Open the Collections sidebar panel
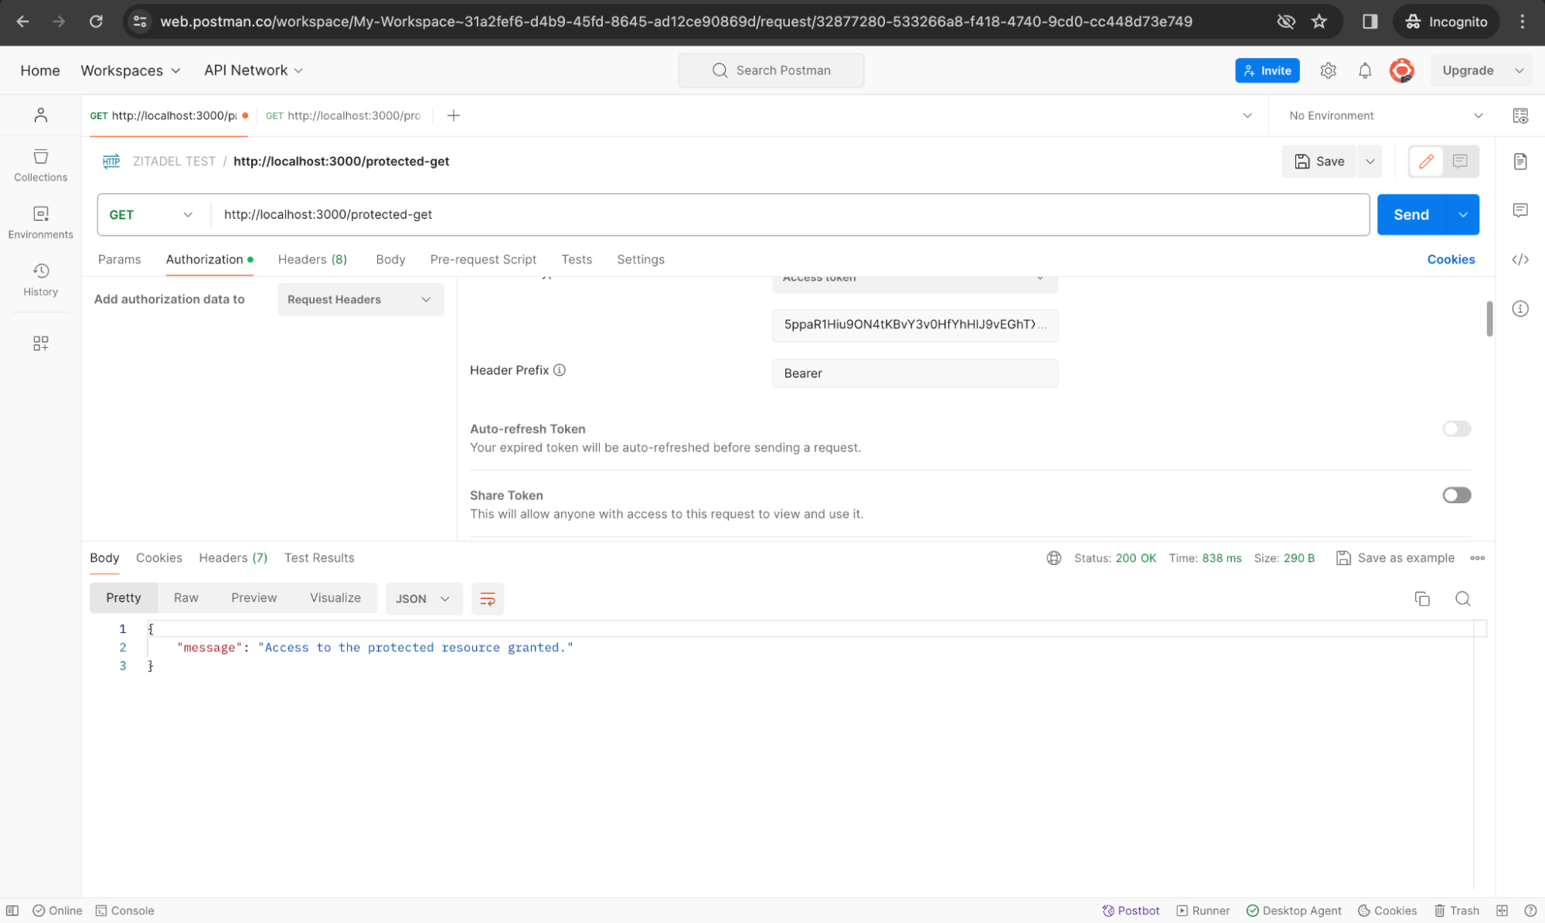 [40, 165]
